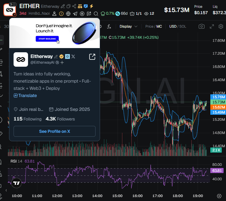
Task: Open the website globe icon
Action: [x=68, y=14]
